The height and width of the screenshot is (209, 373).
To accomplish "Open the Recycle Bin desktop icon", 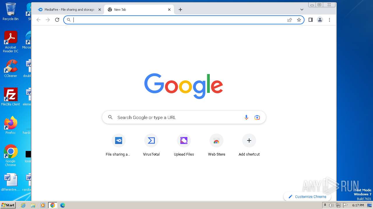I will tap(10, 12).
